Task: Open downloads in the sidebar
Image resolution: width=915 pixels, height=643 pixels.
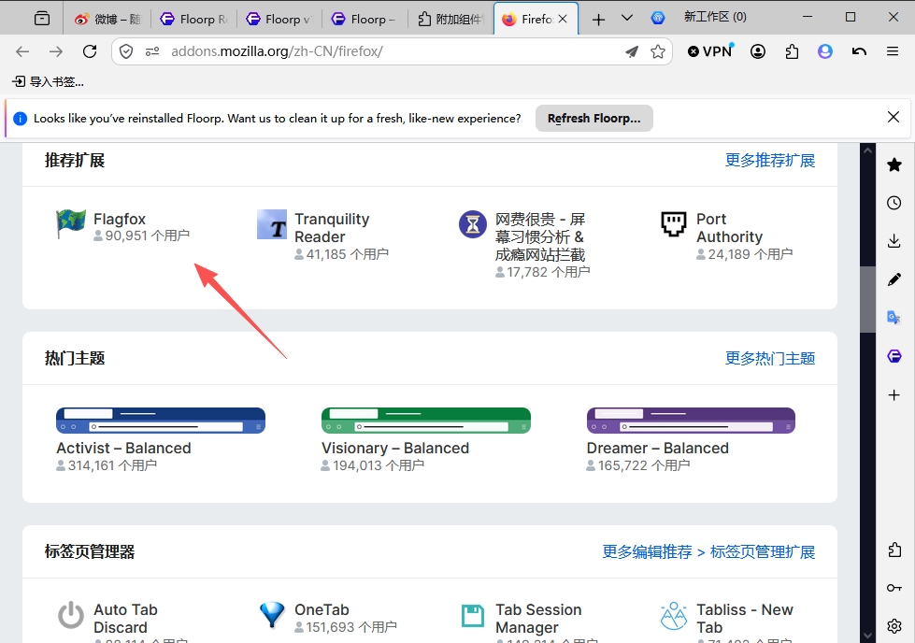Action: pyautogui.click(x=894, y=241)
